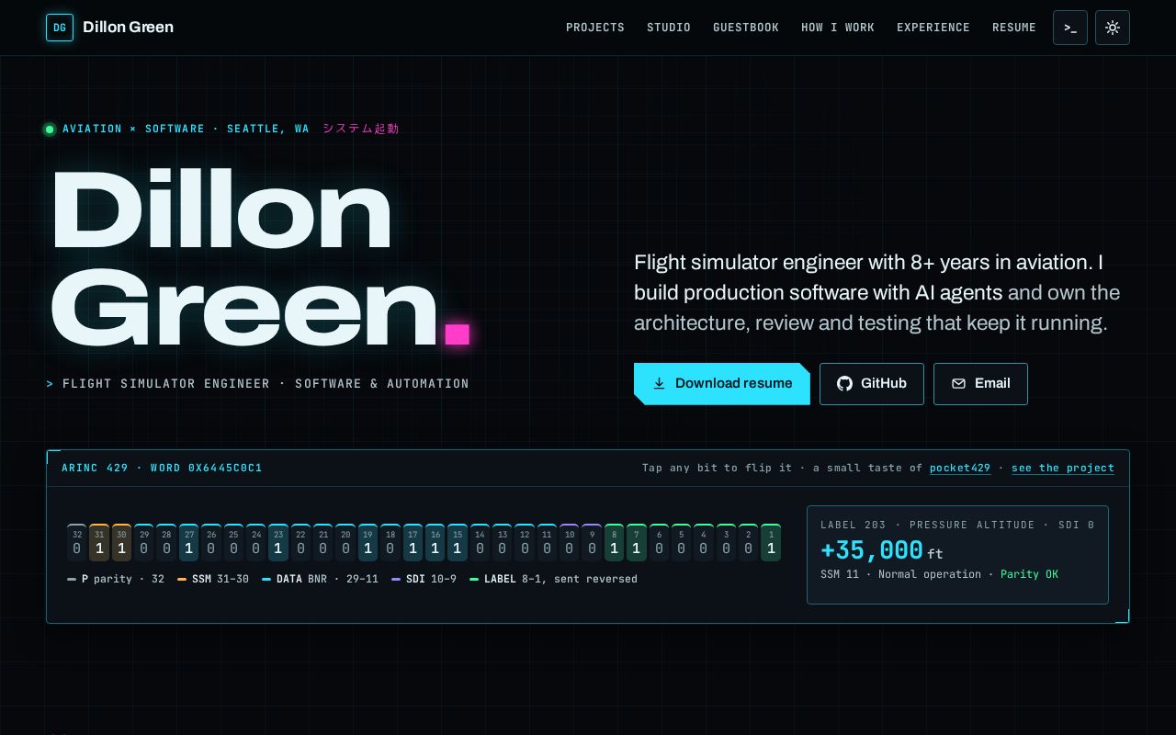Click the 'FLIGHT SIMULATOR ENGINEER · SOFTWARE & AUTOMATION' subtitle
This screenshot has width=1176, height=735.
pos(266,384)
